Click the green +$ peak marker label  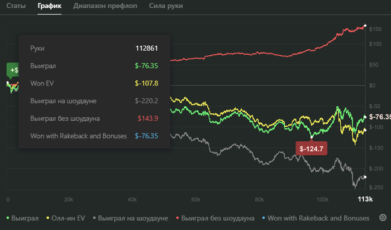pyautogui.click(x=12, y=70)
